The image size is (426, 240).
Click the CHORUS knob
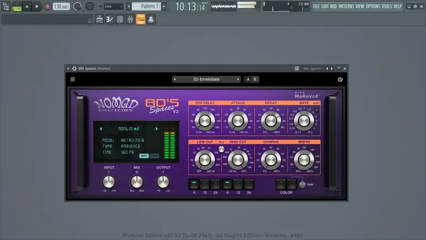point(271,159)
